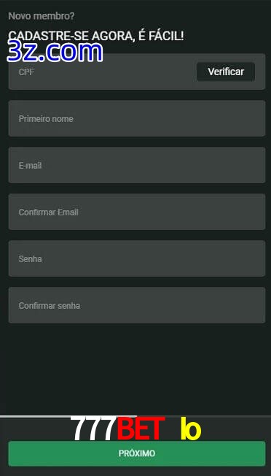Select the Primeiro nome field
This screenshot has height=476, width=271.
pos(137,118)
